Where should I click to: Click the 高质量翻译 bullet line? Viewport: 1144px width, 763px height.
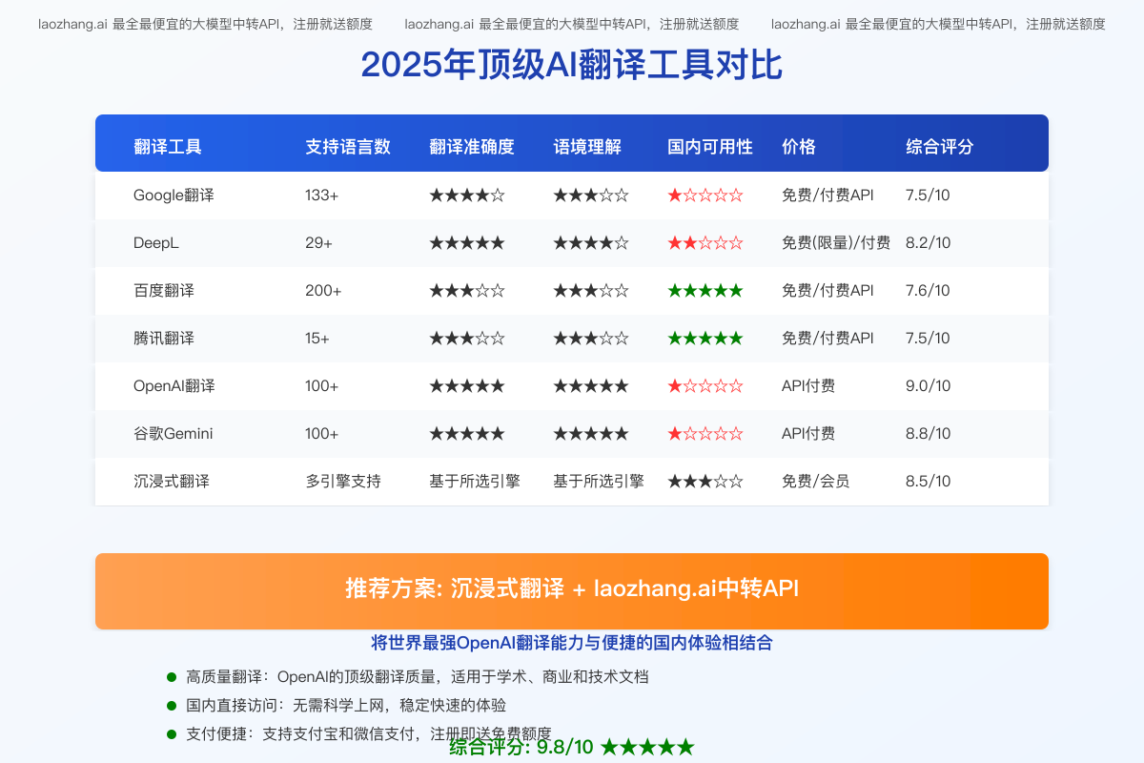pyautogui.click(x=418, y=677)
